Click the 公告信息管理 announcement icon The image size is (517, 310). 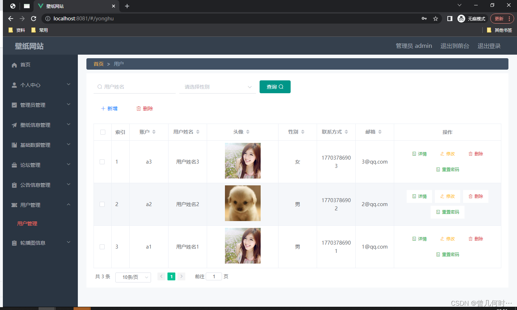pyautogui.click(x=14, y=185)
